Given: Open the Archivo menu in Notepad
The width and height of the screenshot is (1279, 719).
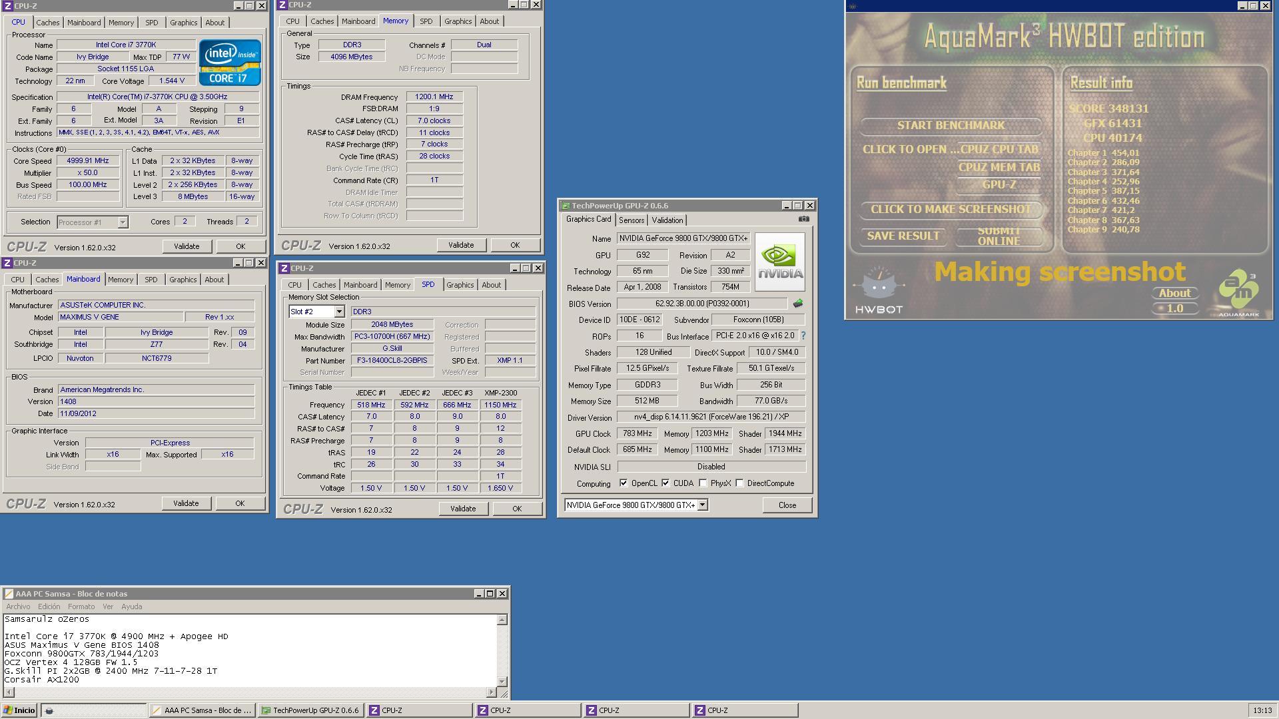Looking at the screenshot, I should click(18, 606).
